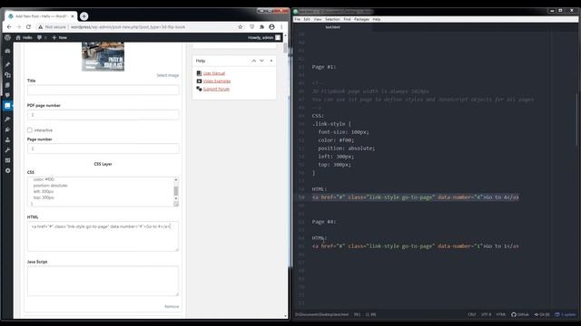Click the Chrome address bar URL
This screenshot has width=581, height=326.
click(128, 27)
